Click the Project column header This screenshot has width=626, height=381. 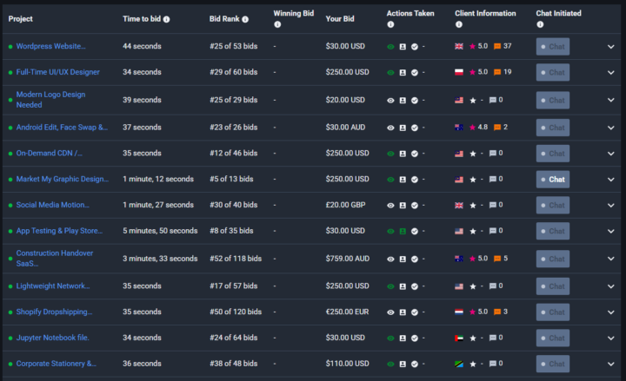pos(20,19)
